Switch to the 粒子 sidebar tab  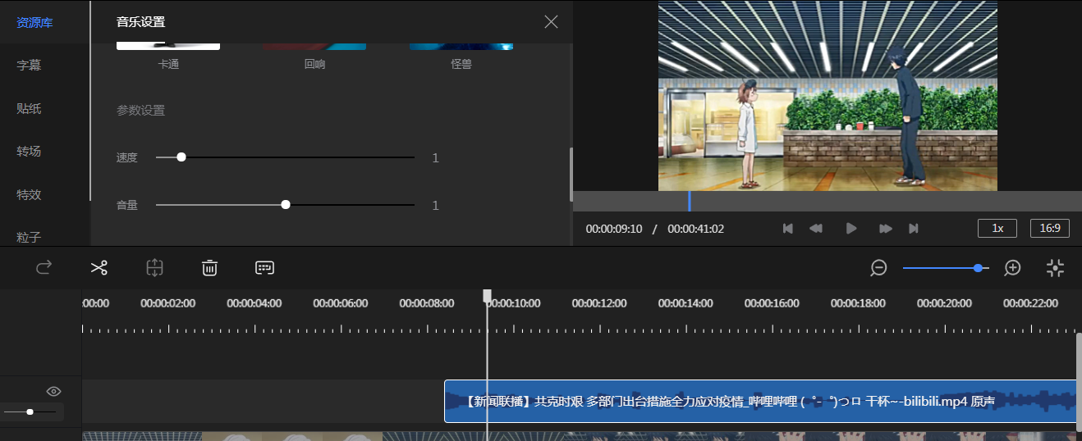point(29,237)
